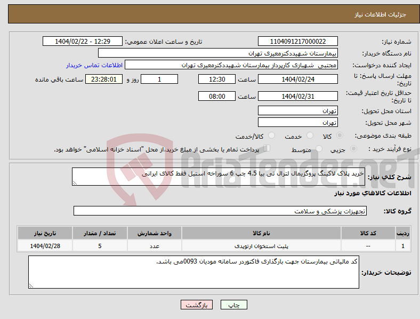The image size is (420, 319).
Task: Click the شماره نیاز field 1104091217000022
Action: coord(297,42)
